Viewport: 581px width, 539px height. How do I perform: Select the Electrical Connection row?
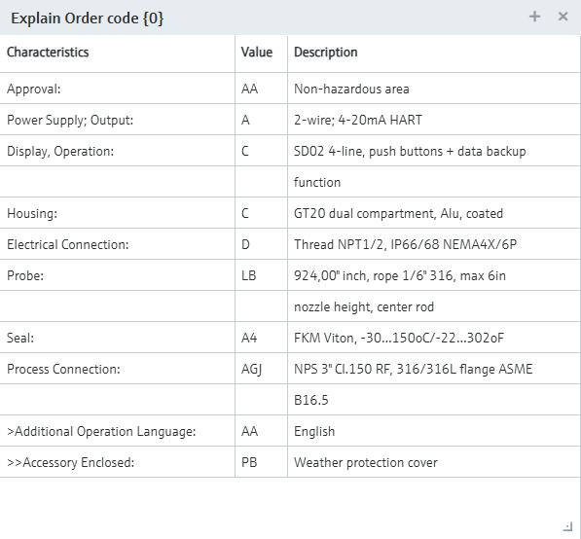[290, 244]
